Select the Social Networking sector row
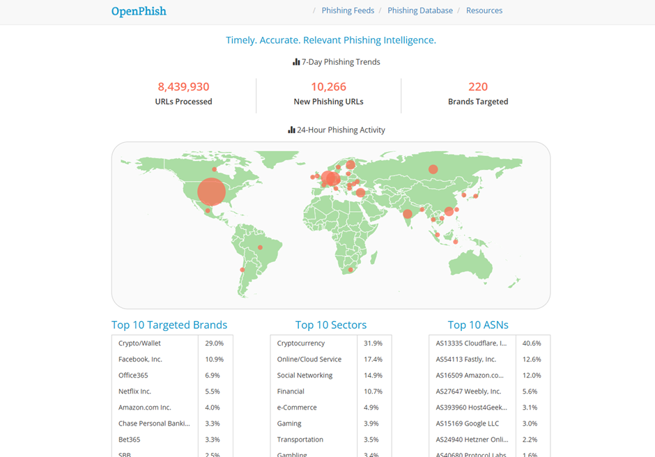This screenshot has width=655, height=457. pos(331,375)
